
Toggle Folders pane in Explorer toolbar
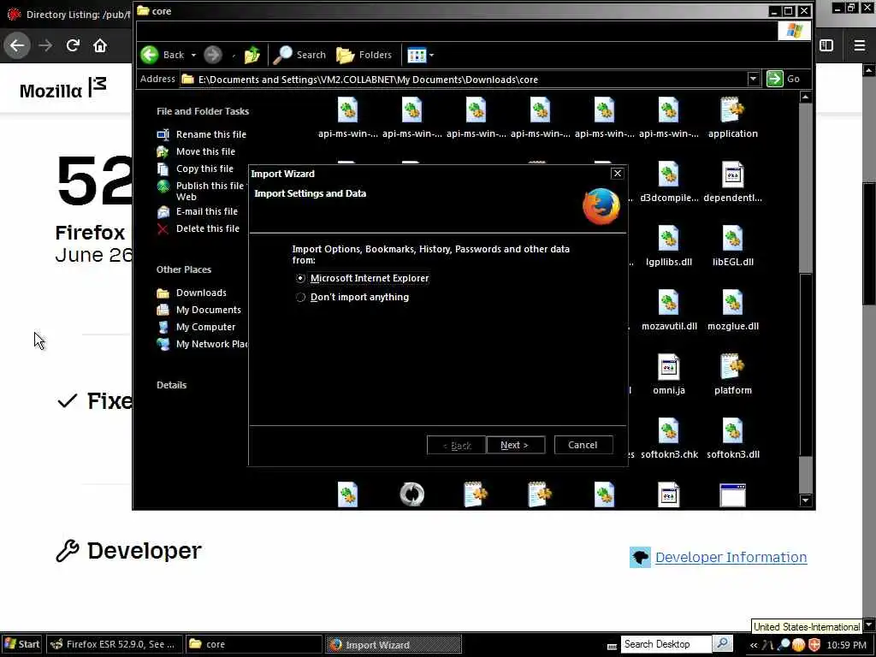364,55
